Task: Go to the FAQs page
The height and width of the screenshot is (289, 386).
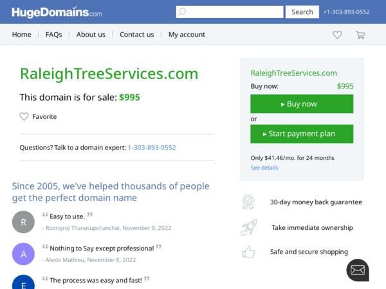Action: tap(53, 35)
